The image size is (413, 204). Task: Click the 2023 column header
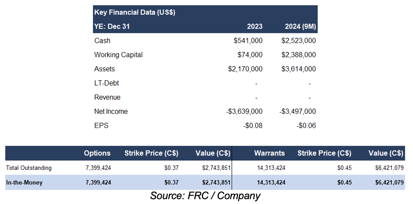[254, 26]
